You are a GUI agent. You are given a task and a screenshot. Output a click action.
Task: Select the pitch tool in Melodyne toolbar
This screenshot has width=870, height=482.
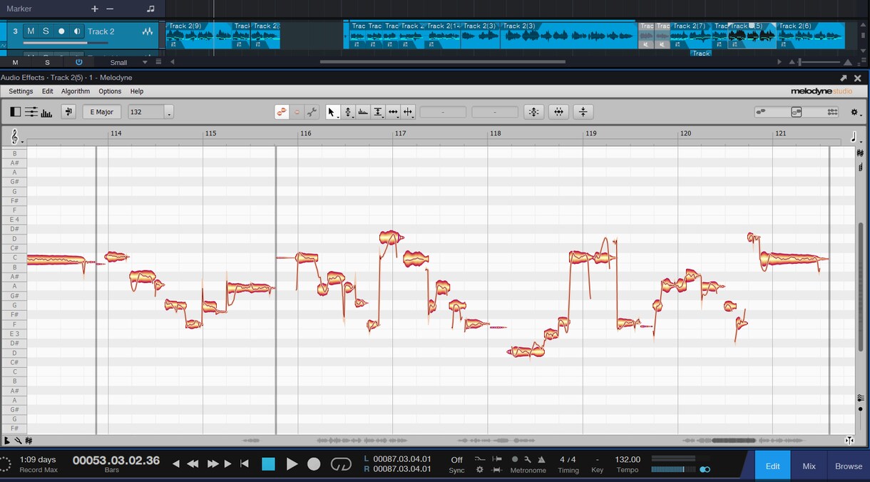click(x=348, y=112)
